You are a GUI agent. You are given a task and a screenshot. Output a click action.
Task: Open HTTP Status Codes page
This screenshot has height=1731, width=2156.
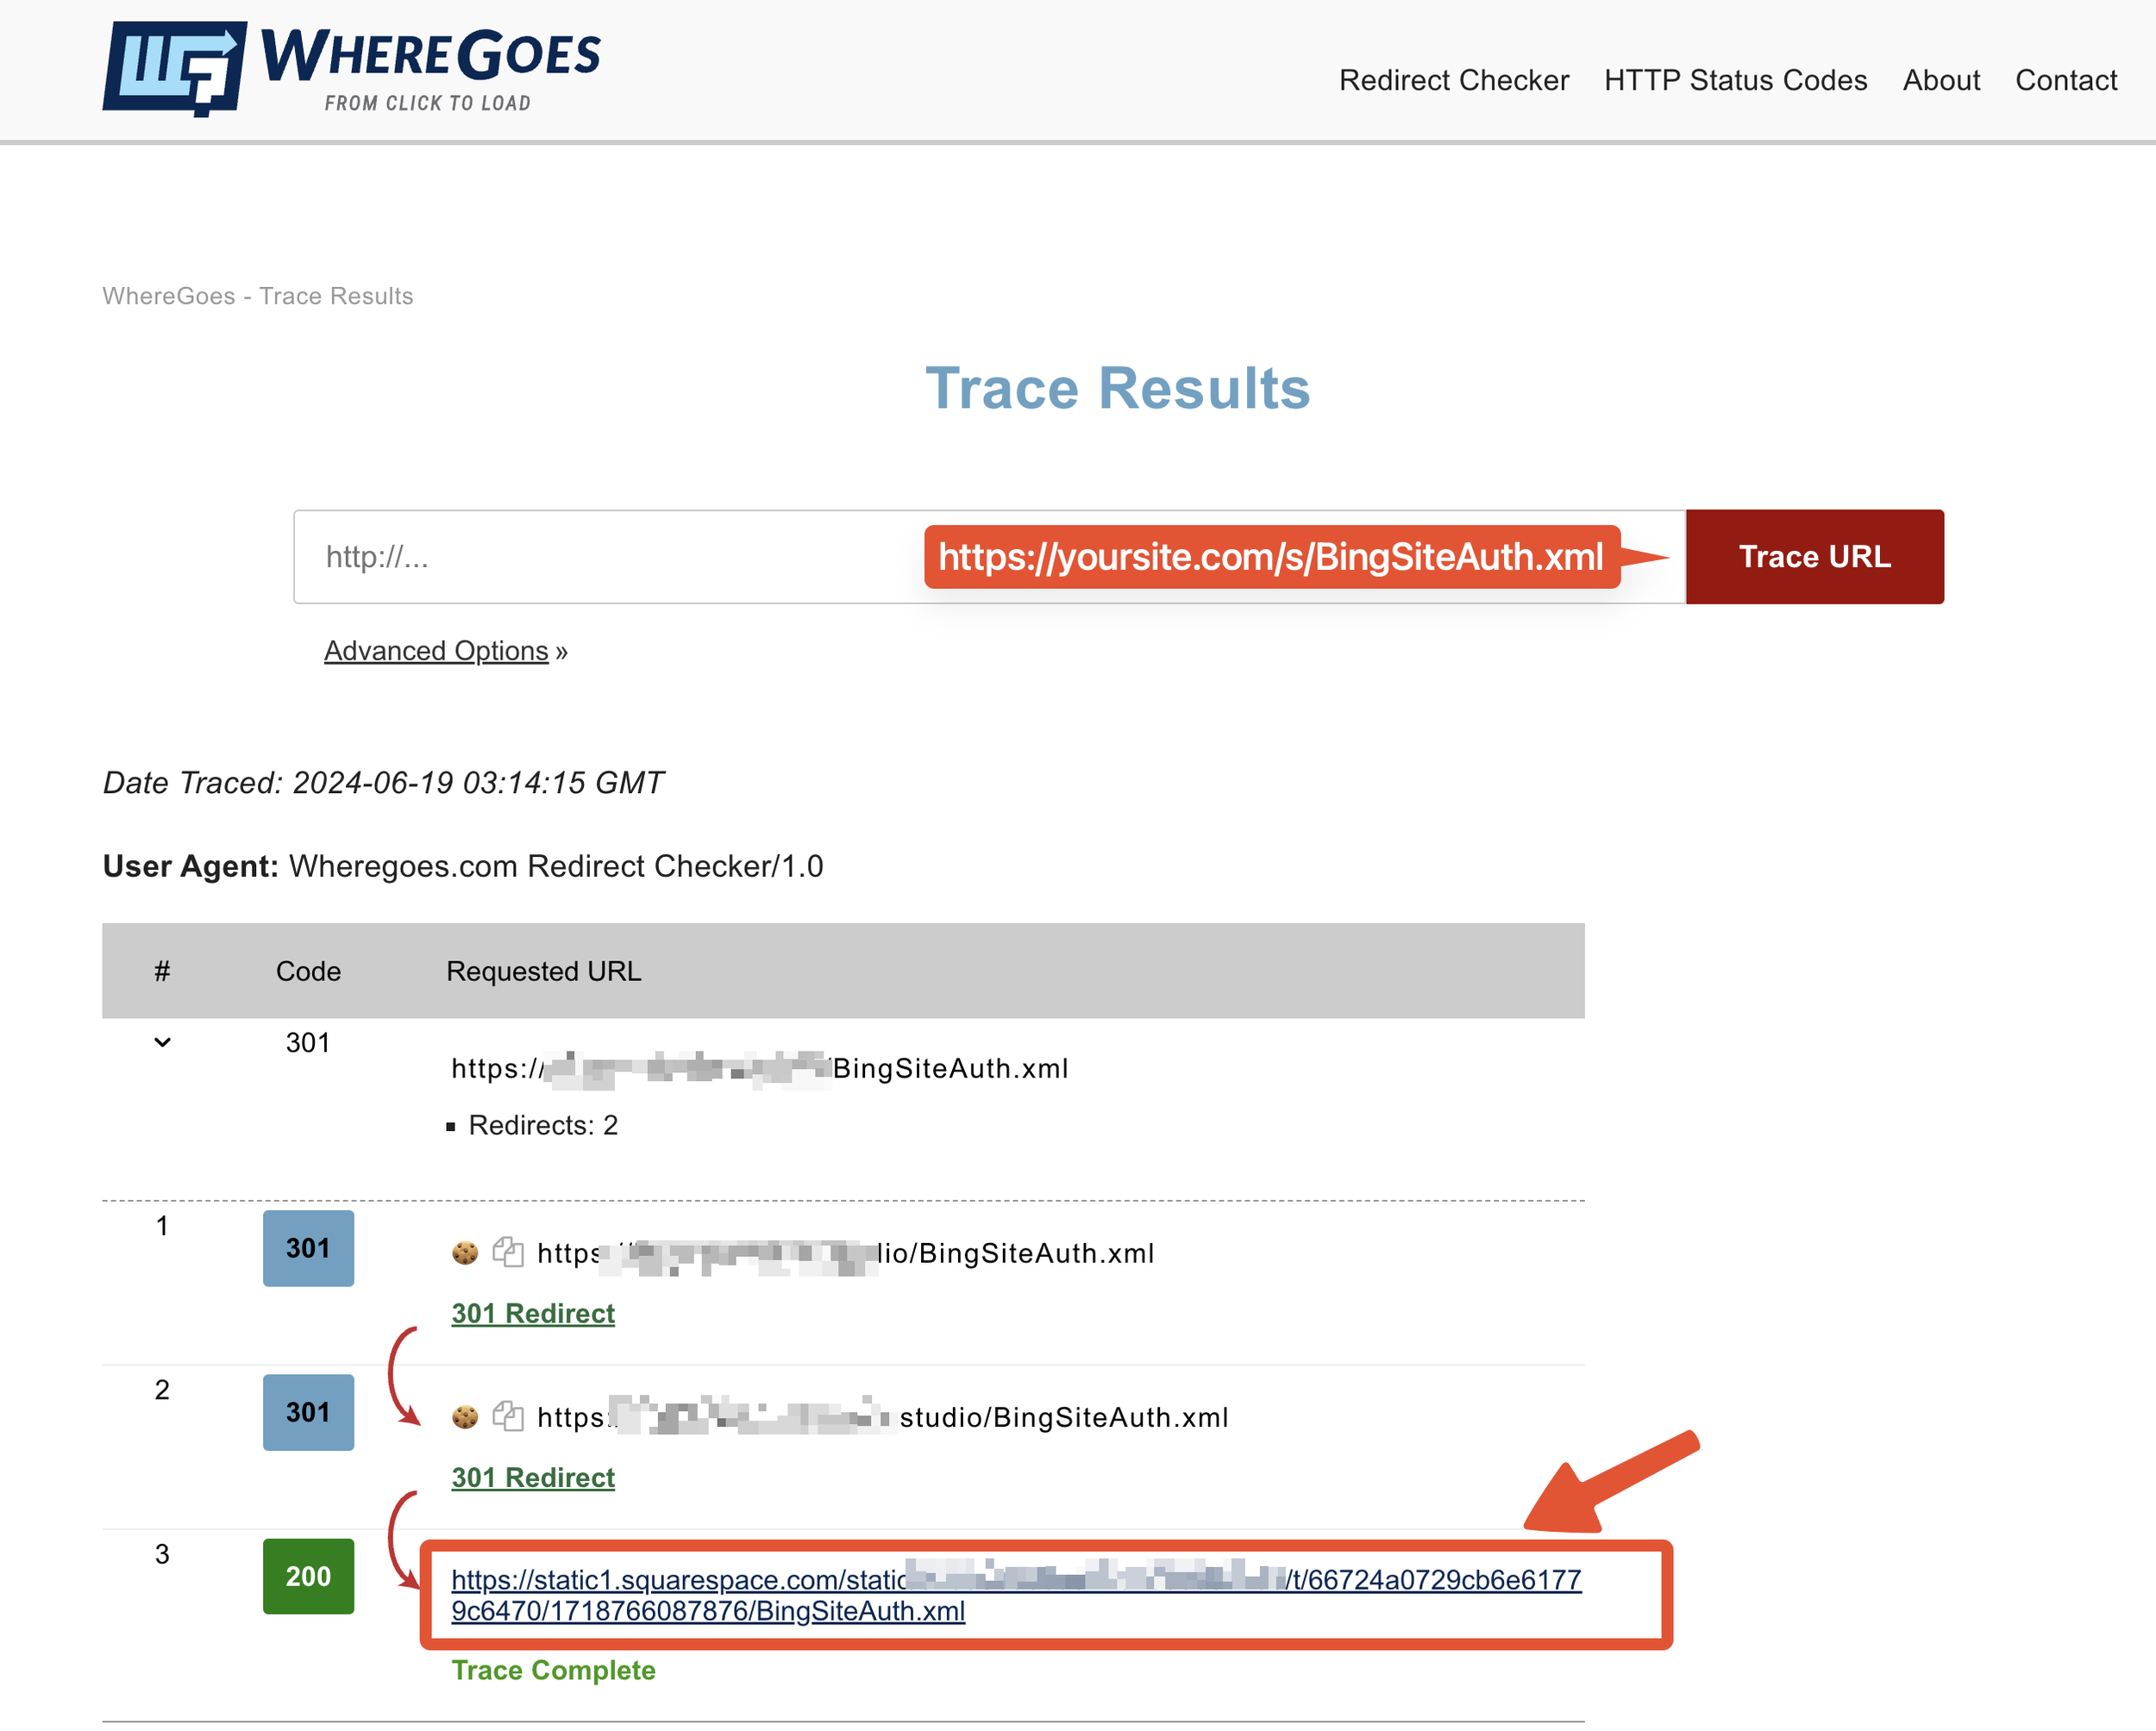pos(1735,80)
